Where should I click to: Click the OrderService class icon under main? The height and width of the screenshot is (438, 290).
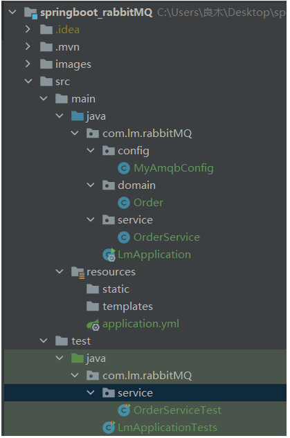coord(124,237)
